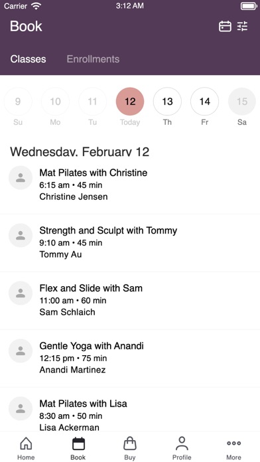
Task: Tap Tommy Au's avatar placeholder icon
Action: [21, 235]
